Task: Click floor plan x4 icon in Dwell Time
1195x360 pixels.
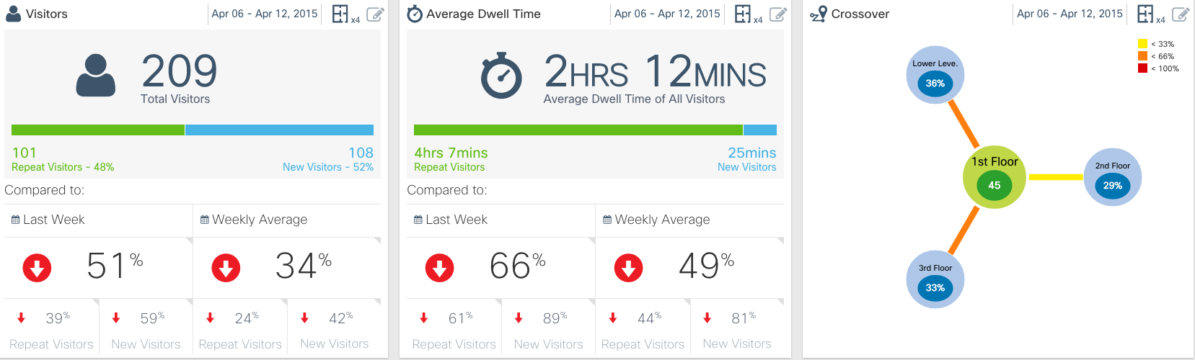Action: 743,14
